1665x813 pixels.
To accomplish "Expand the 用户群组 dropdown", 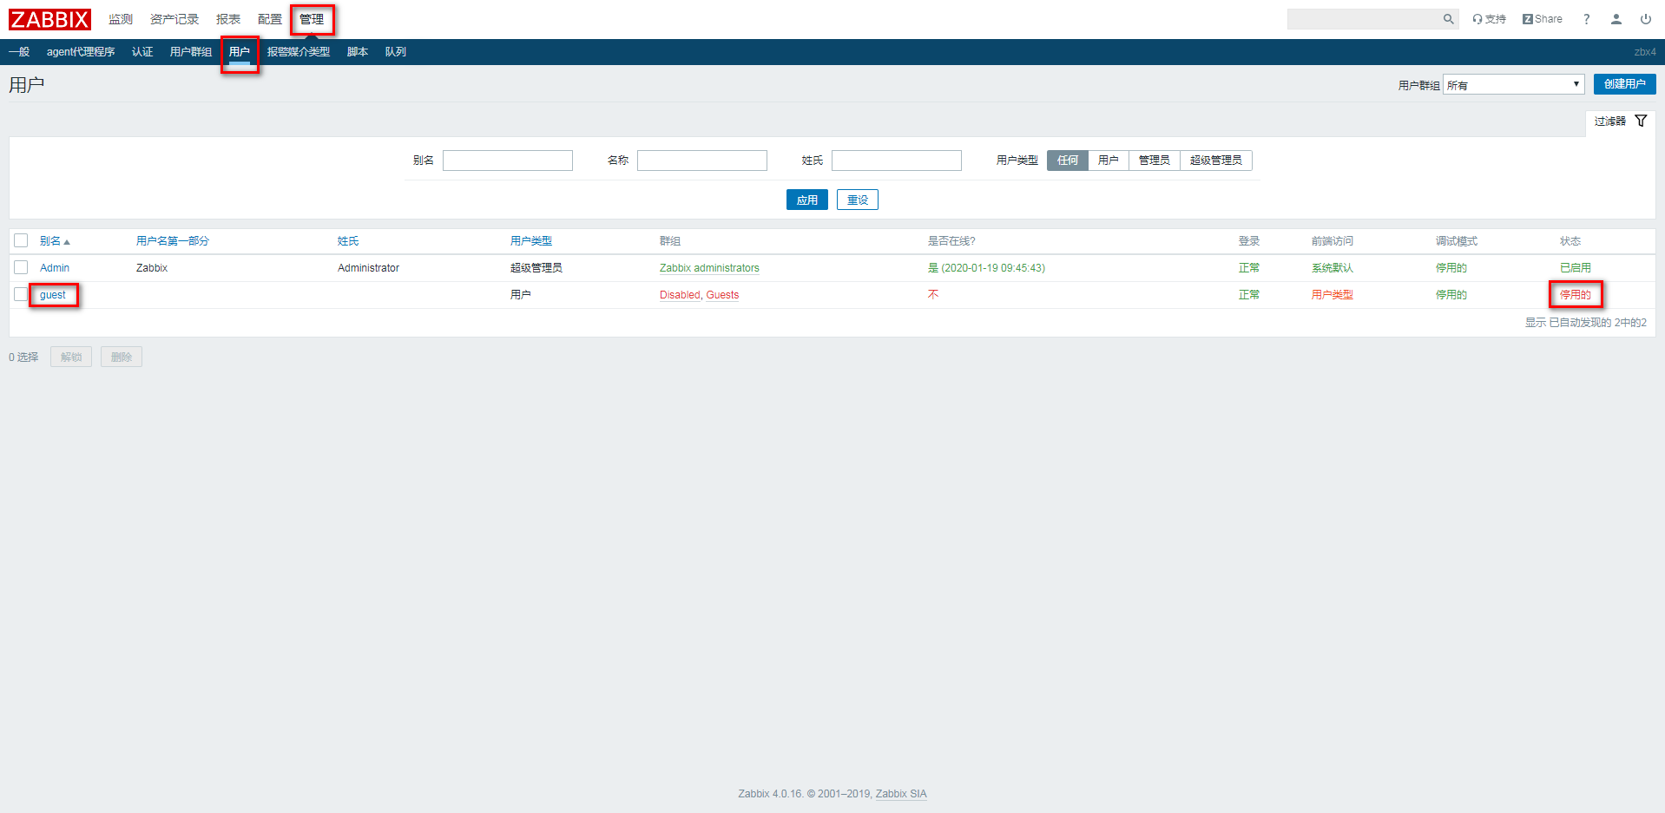I will (x=1513, y=85).
